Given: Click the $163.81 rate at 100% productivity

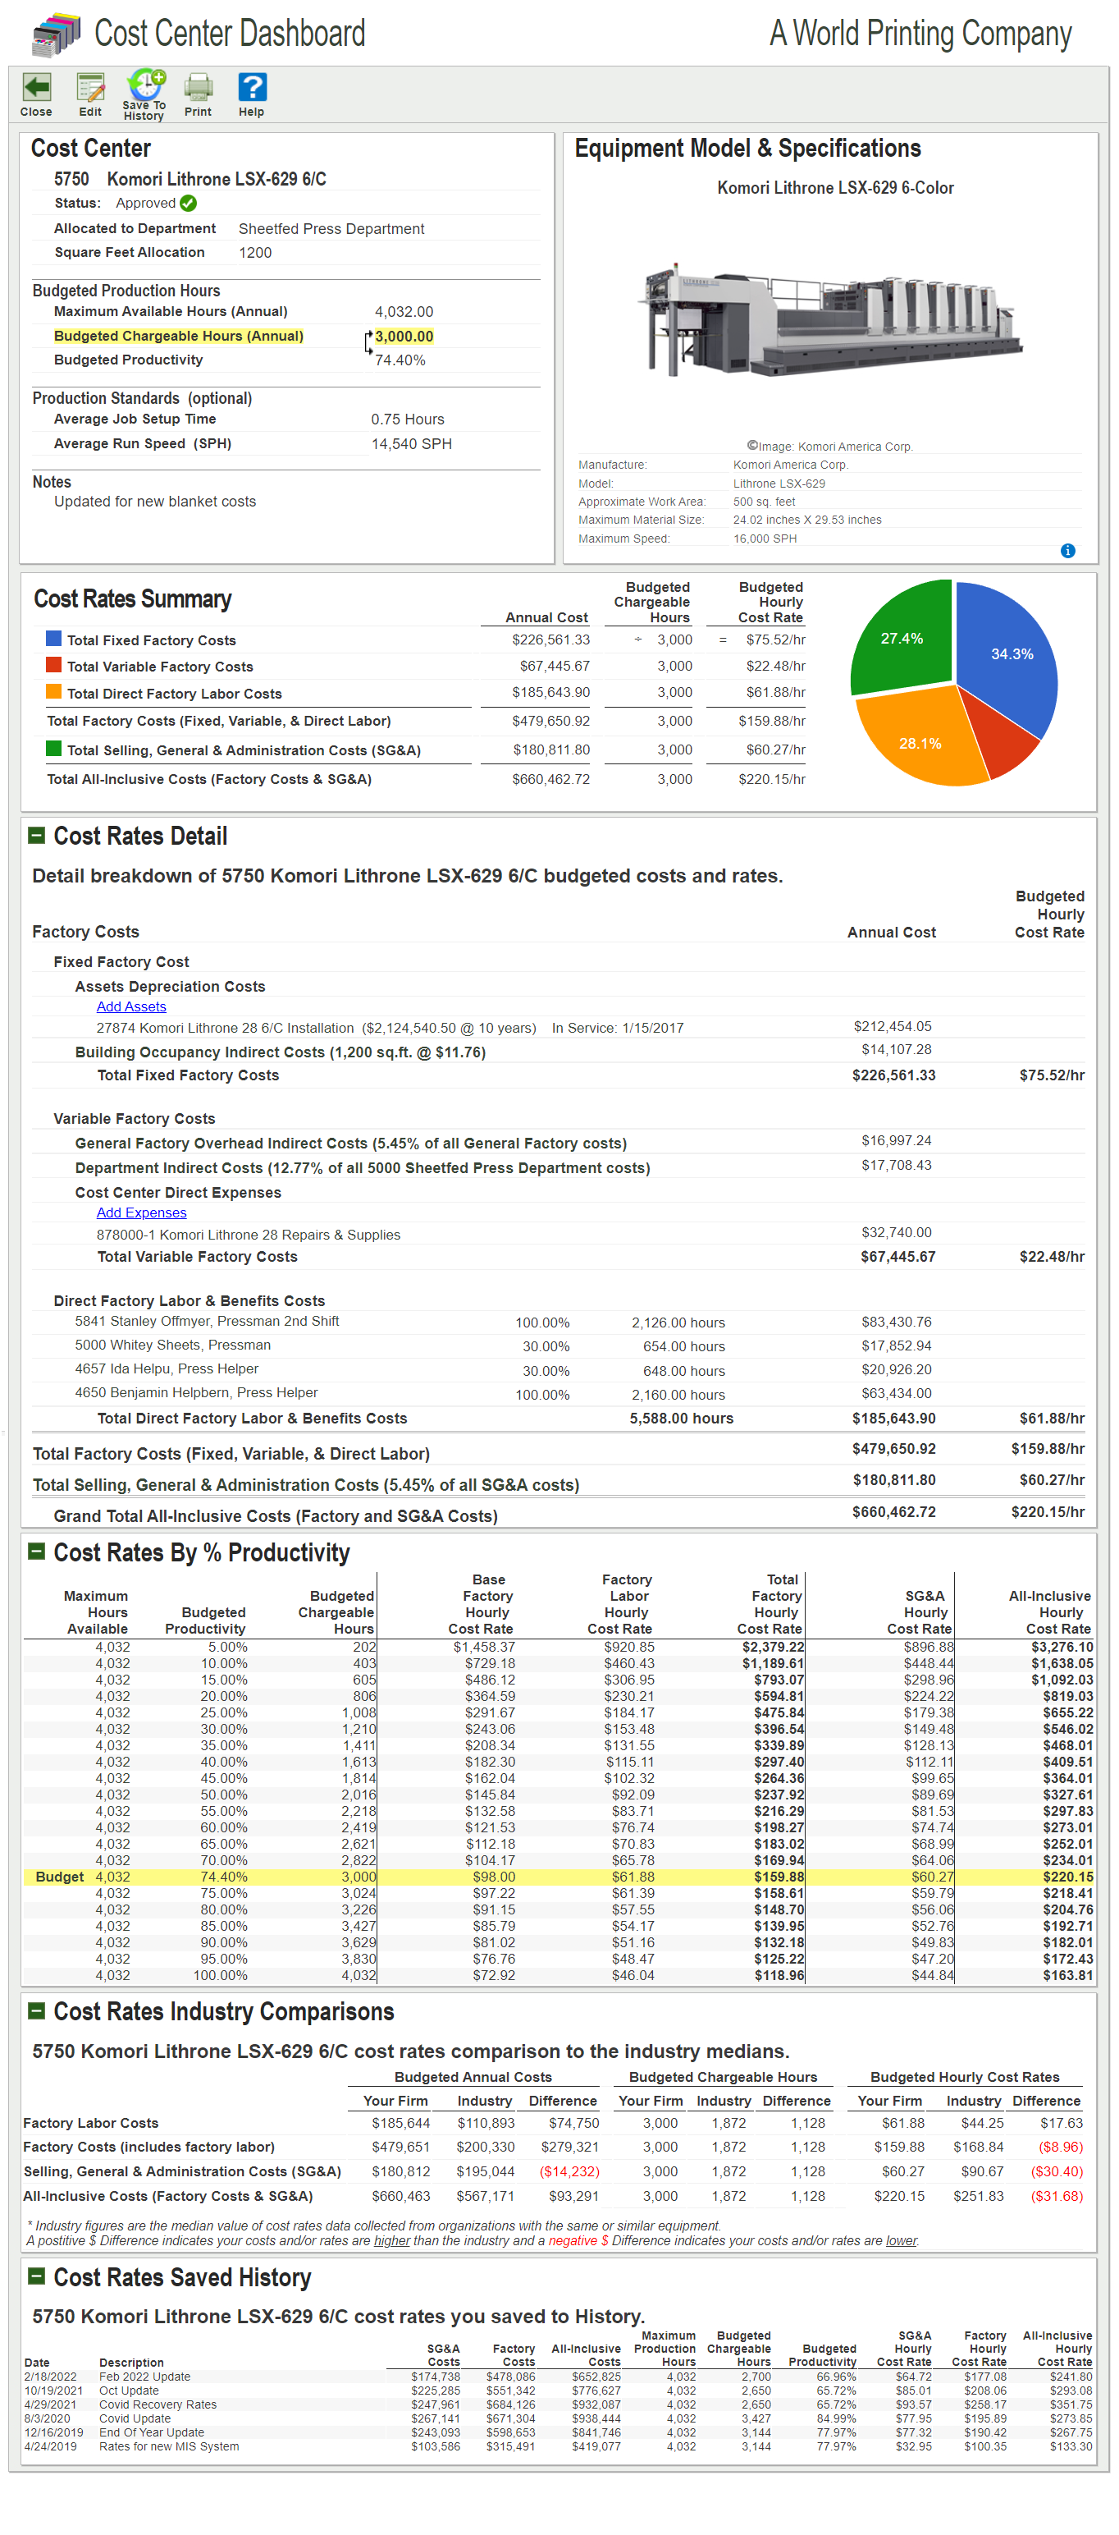Looking at the screenshot, I should coord(1068,1975).
